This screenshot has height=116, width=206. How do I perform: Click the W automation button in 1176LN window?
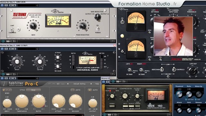pyautogui.click(x=14, y=49)
